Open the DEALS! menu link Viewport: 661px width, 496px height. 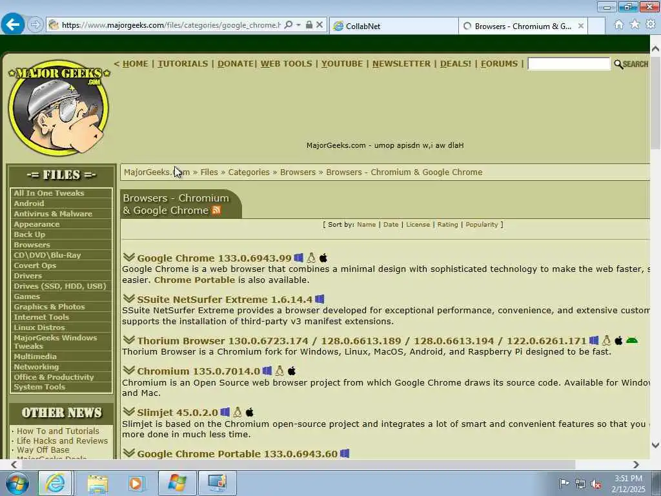[x=456, y=64]
